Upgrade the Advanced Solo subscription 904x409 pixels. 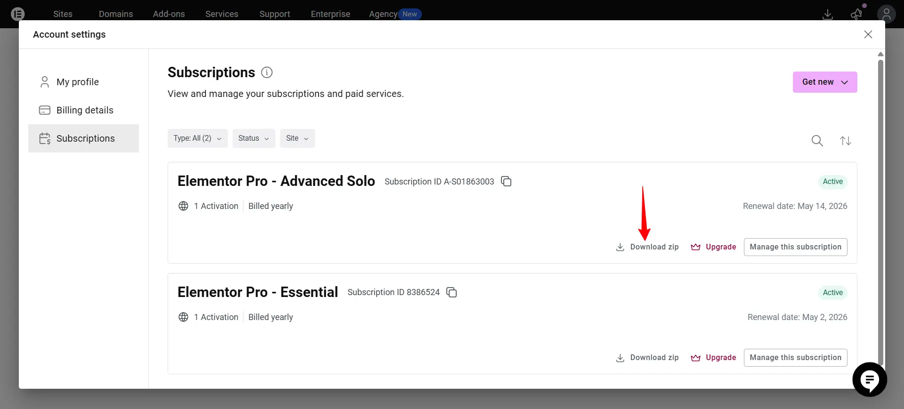(x=713, y=247)
